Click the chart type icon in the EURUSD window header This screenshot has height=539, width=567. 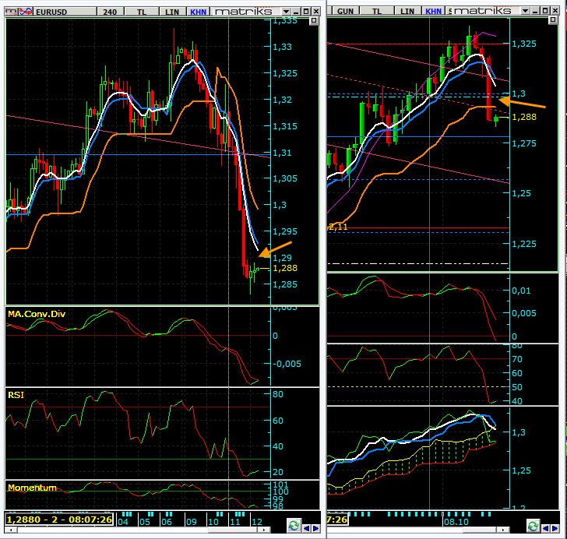(x=11, y=12)
